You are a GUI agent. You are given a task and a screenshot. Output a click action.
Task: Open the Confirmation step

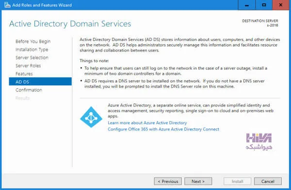(29, 90)
